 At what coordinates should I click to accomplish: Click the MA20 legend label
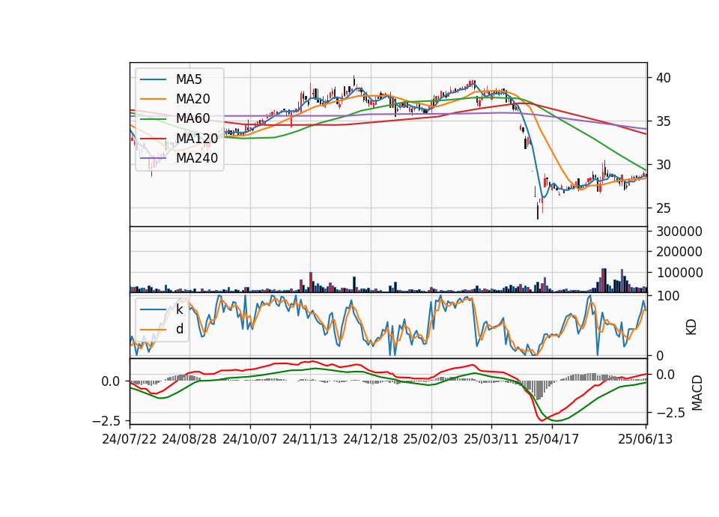193,99
